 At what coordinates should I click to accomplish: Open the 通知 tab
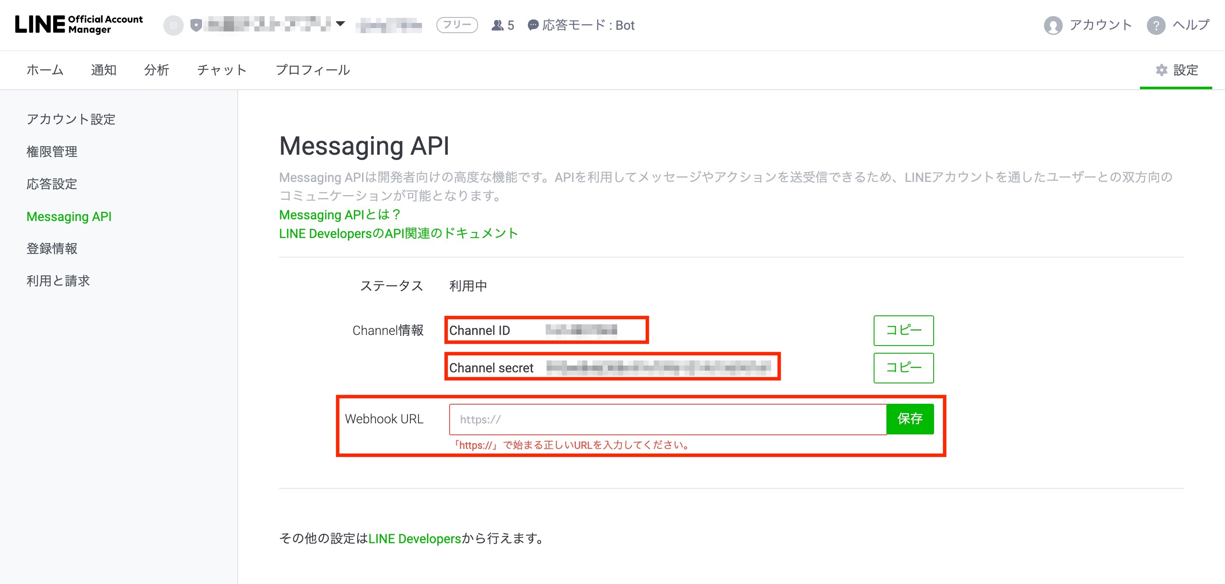(x=104, y=70)
